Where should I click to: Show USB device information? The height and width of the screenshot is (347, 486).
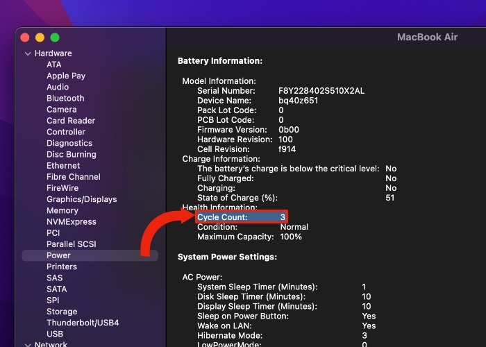[x=55, y=334]
